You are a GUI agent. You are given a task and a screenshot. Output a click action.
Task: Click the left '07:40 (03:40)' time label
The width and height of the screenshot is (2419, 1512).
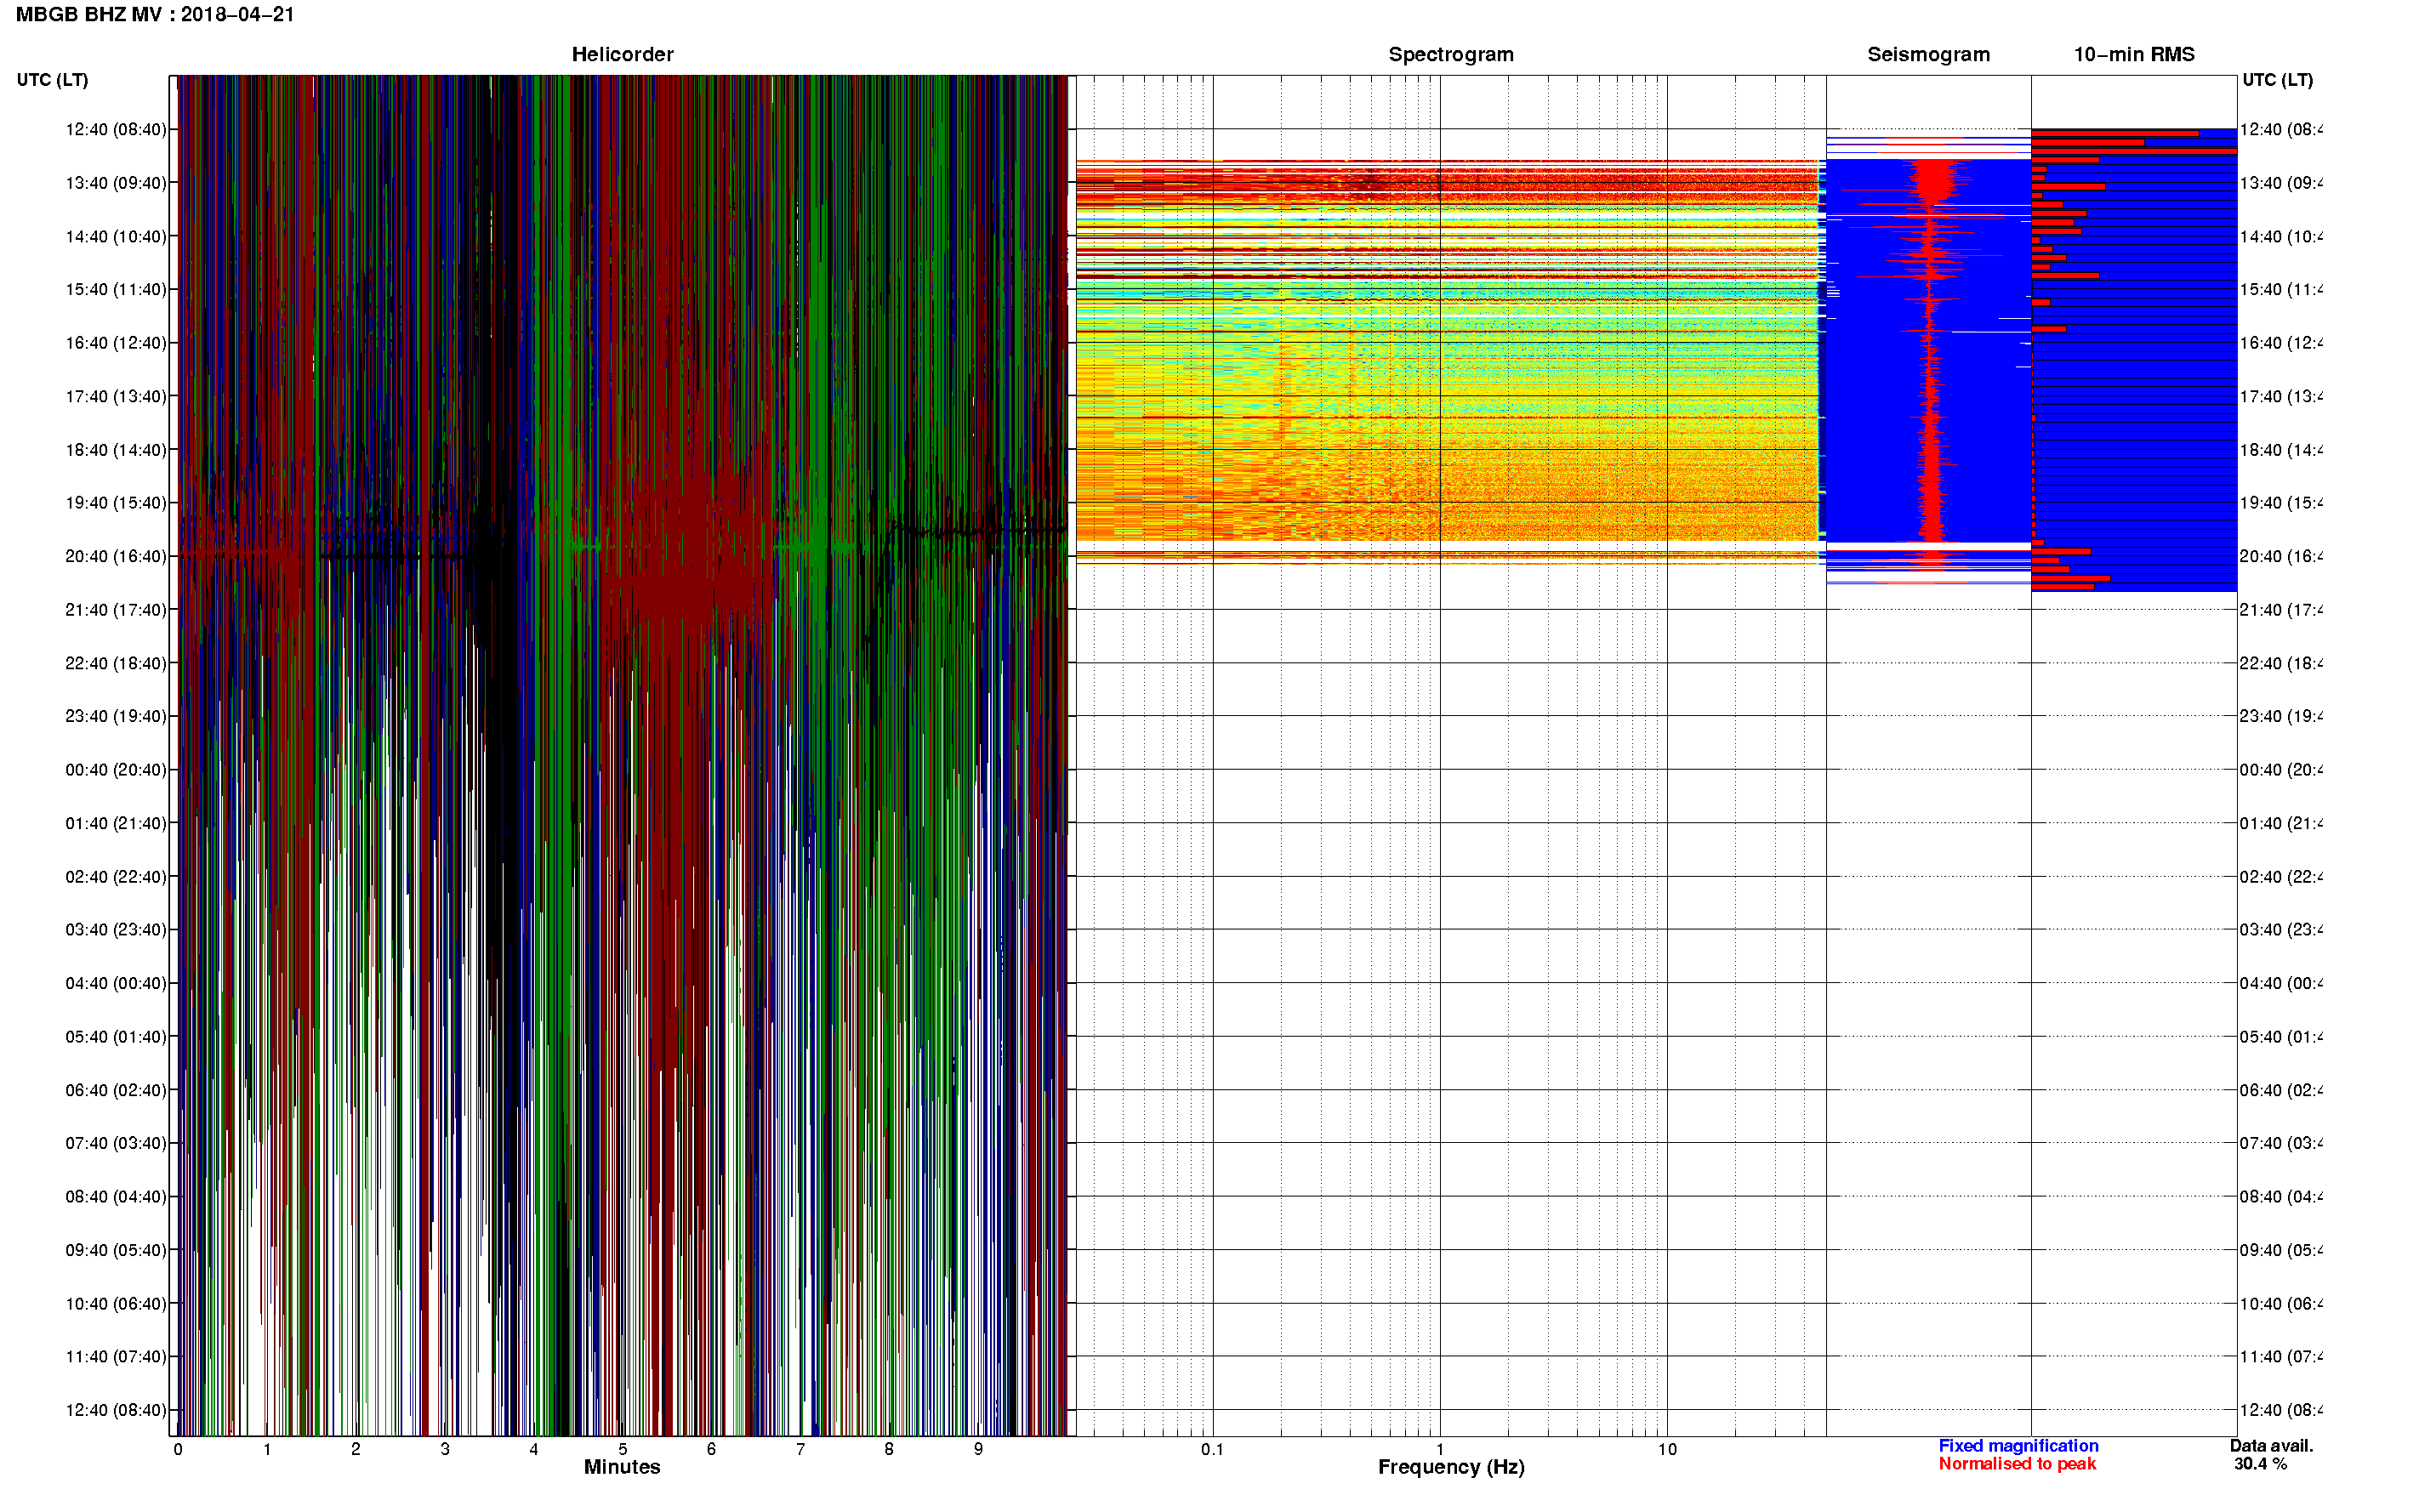pos(116,1143)
